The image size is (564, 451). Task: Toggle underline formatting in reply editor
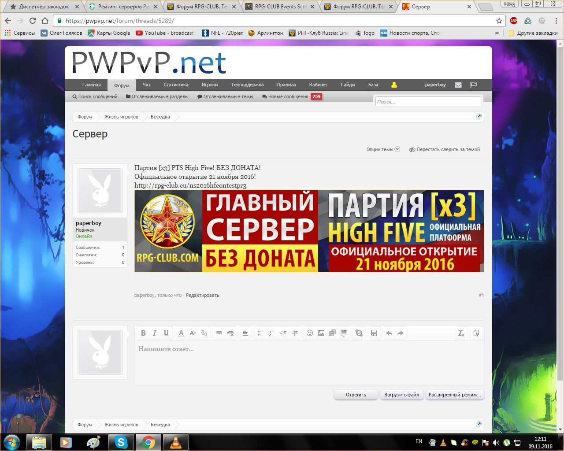(166, 333)
